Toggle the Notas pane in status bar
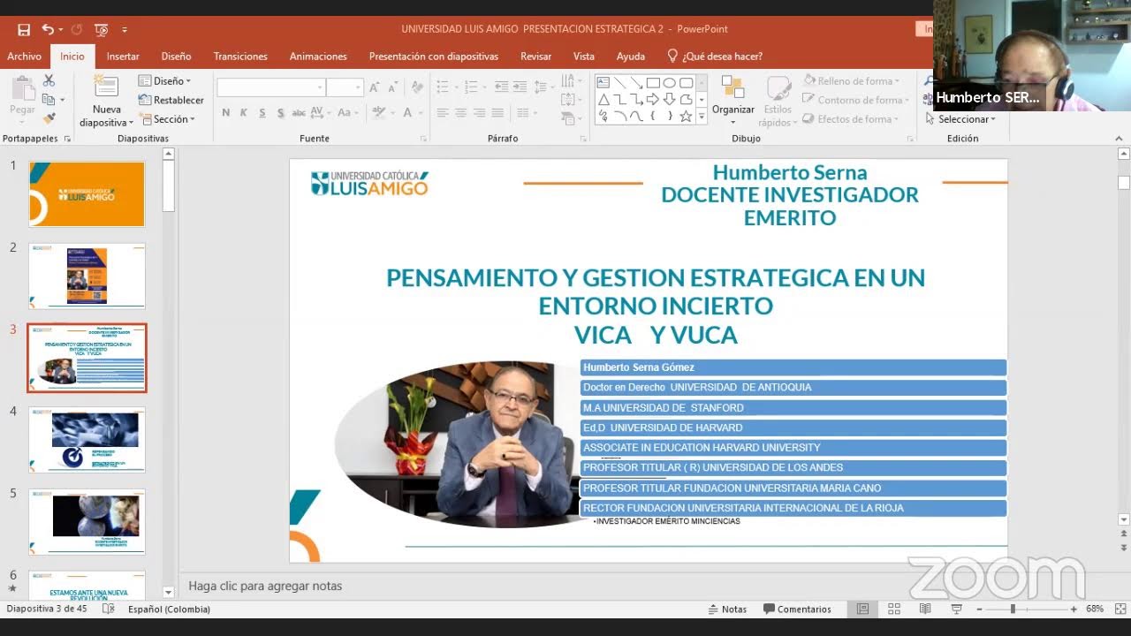 (727, 609)
